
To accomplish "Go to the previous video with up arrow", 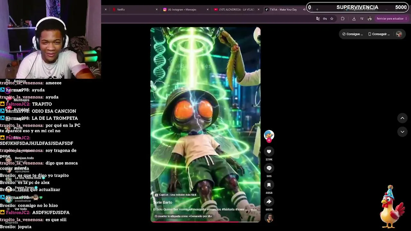I will tap(402, 118).
